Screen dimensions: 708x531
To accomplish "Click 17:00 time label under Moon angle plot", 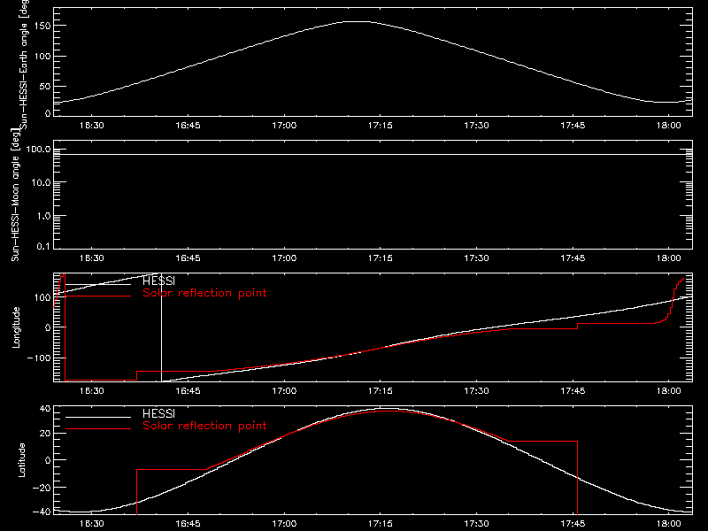I will (284, 258).
